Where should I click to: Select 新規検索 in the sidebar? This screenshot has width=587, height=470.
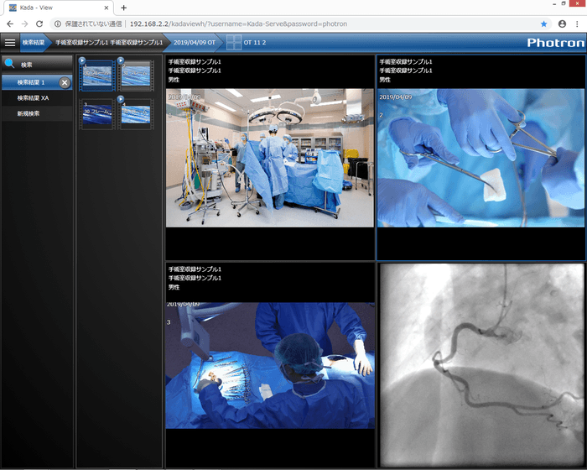[x=29, y=112]
